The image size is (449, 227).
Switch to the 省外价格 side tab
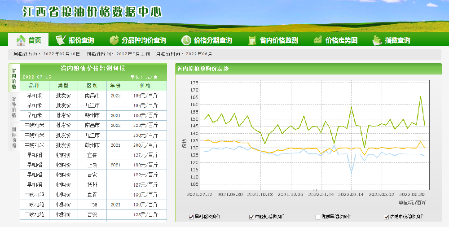click(x=14, y=107)
